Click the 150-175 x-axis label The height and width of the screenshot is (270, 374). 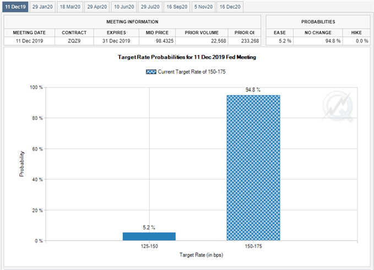point(253,246)
